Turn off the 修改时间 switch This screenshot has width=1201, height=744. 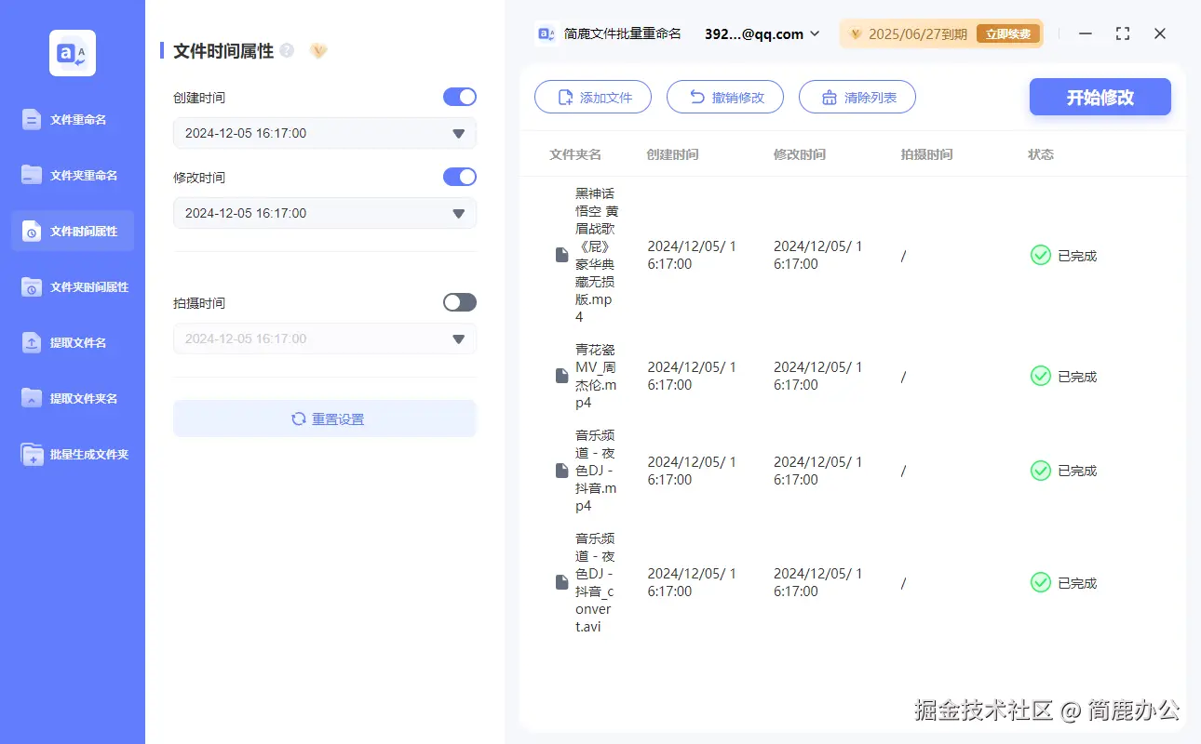(x=459, y=177)
